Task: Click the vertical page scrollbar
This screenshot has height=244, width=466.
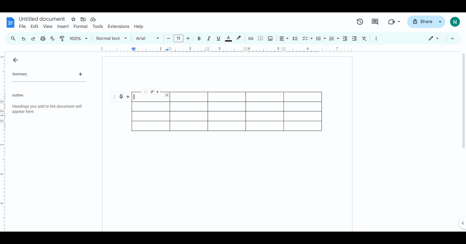Action: click(463, 101)
